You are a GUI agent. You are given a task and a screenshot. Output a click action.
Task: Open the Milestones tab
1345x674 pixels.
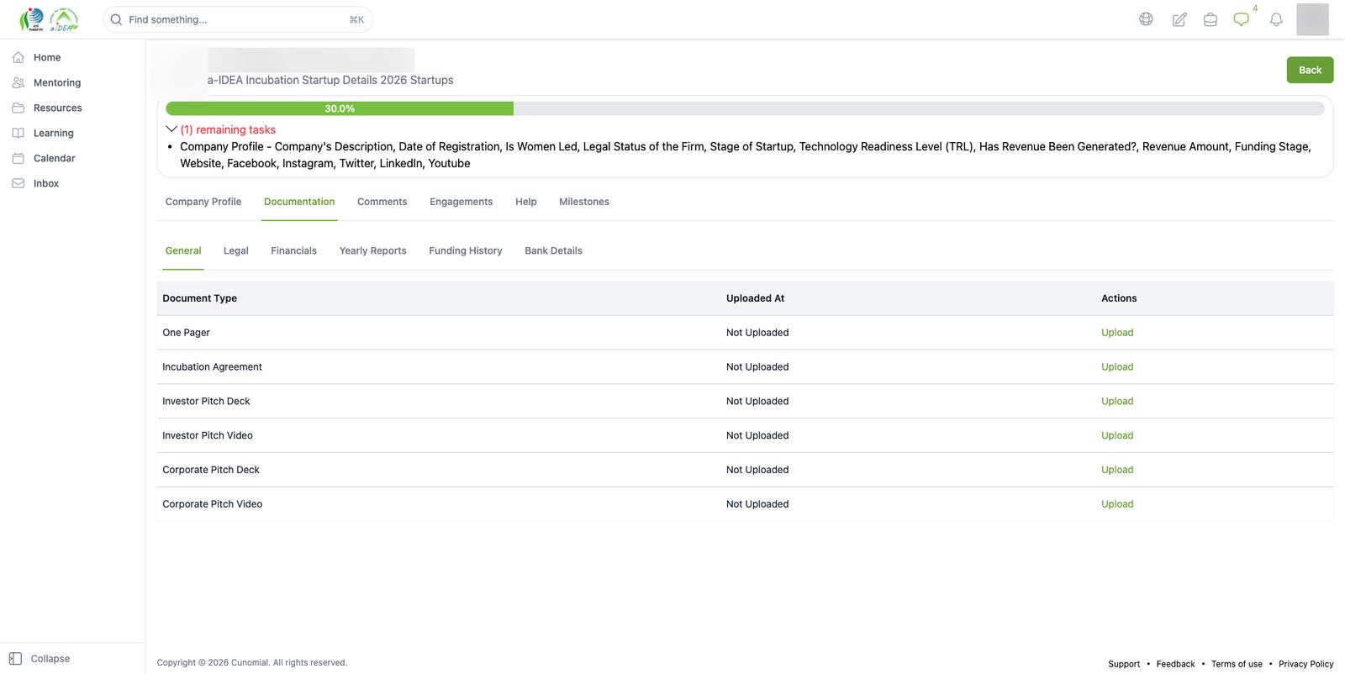(x=584, y=202)
